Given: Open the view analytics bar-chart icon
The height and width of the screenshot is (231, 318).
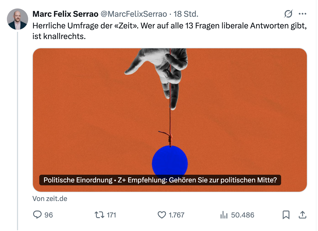Looking at the screenshot, I should pos(224,215).
